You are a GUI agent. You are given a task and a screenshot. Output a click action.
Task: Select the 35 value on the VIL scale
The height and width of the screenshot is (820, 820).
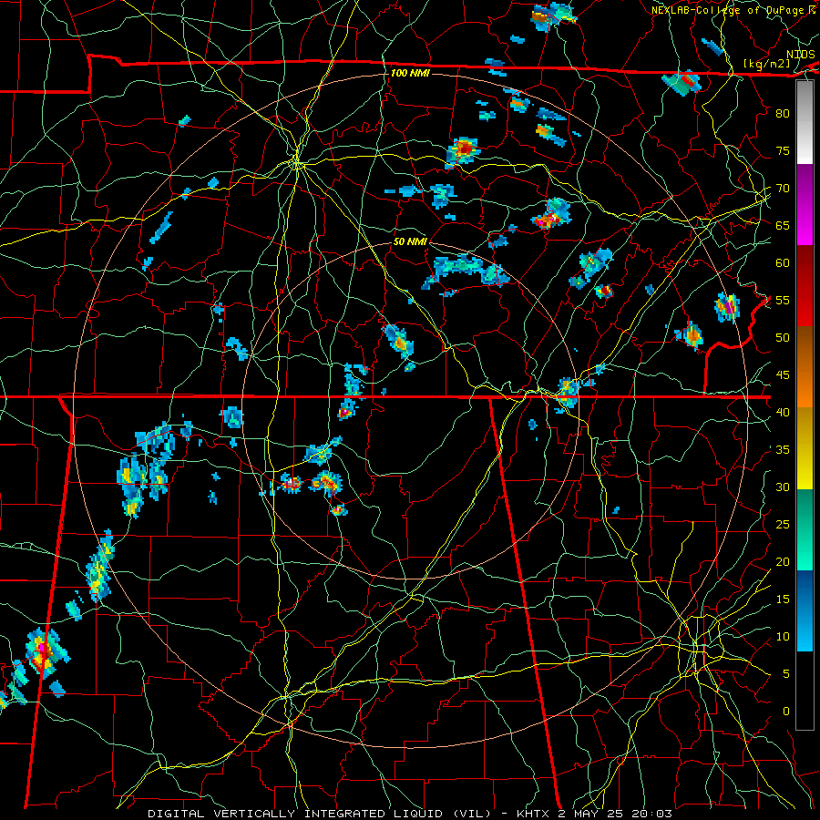click(783, 450)
